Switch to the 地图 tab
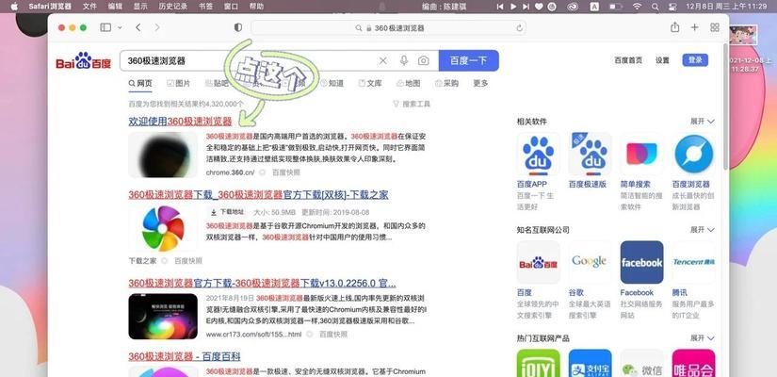This screenshot has width=777, height=377. [x=409, y=83]
